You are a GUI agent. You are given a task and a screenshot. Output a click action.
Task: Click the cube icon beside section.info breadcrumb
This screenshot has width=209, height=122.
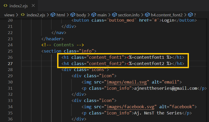pos(114,15)
